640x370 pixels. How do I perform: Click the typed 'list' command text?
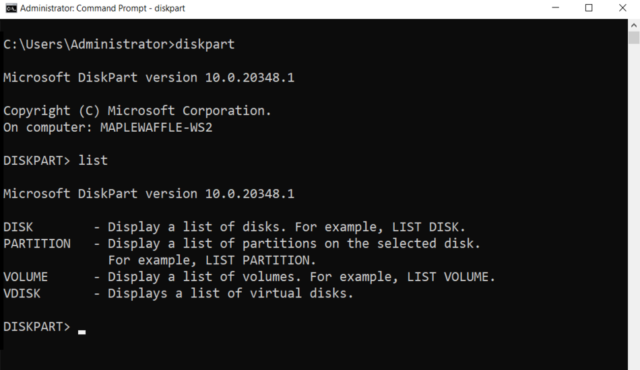click(93, 161)
